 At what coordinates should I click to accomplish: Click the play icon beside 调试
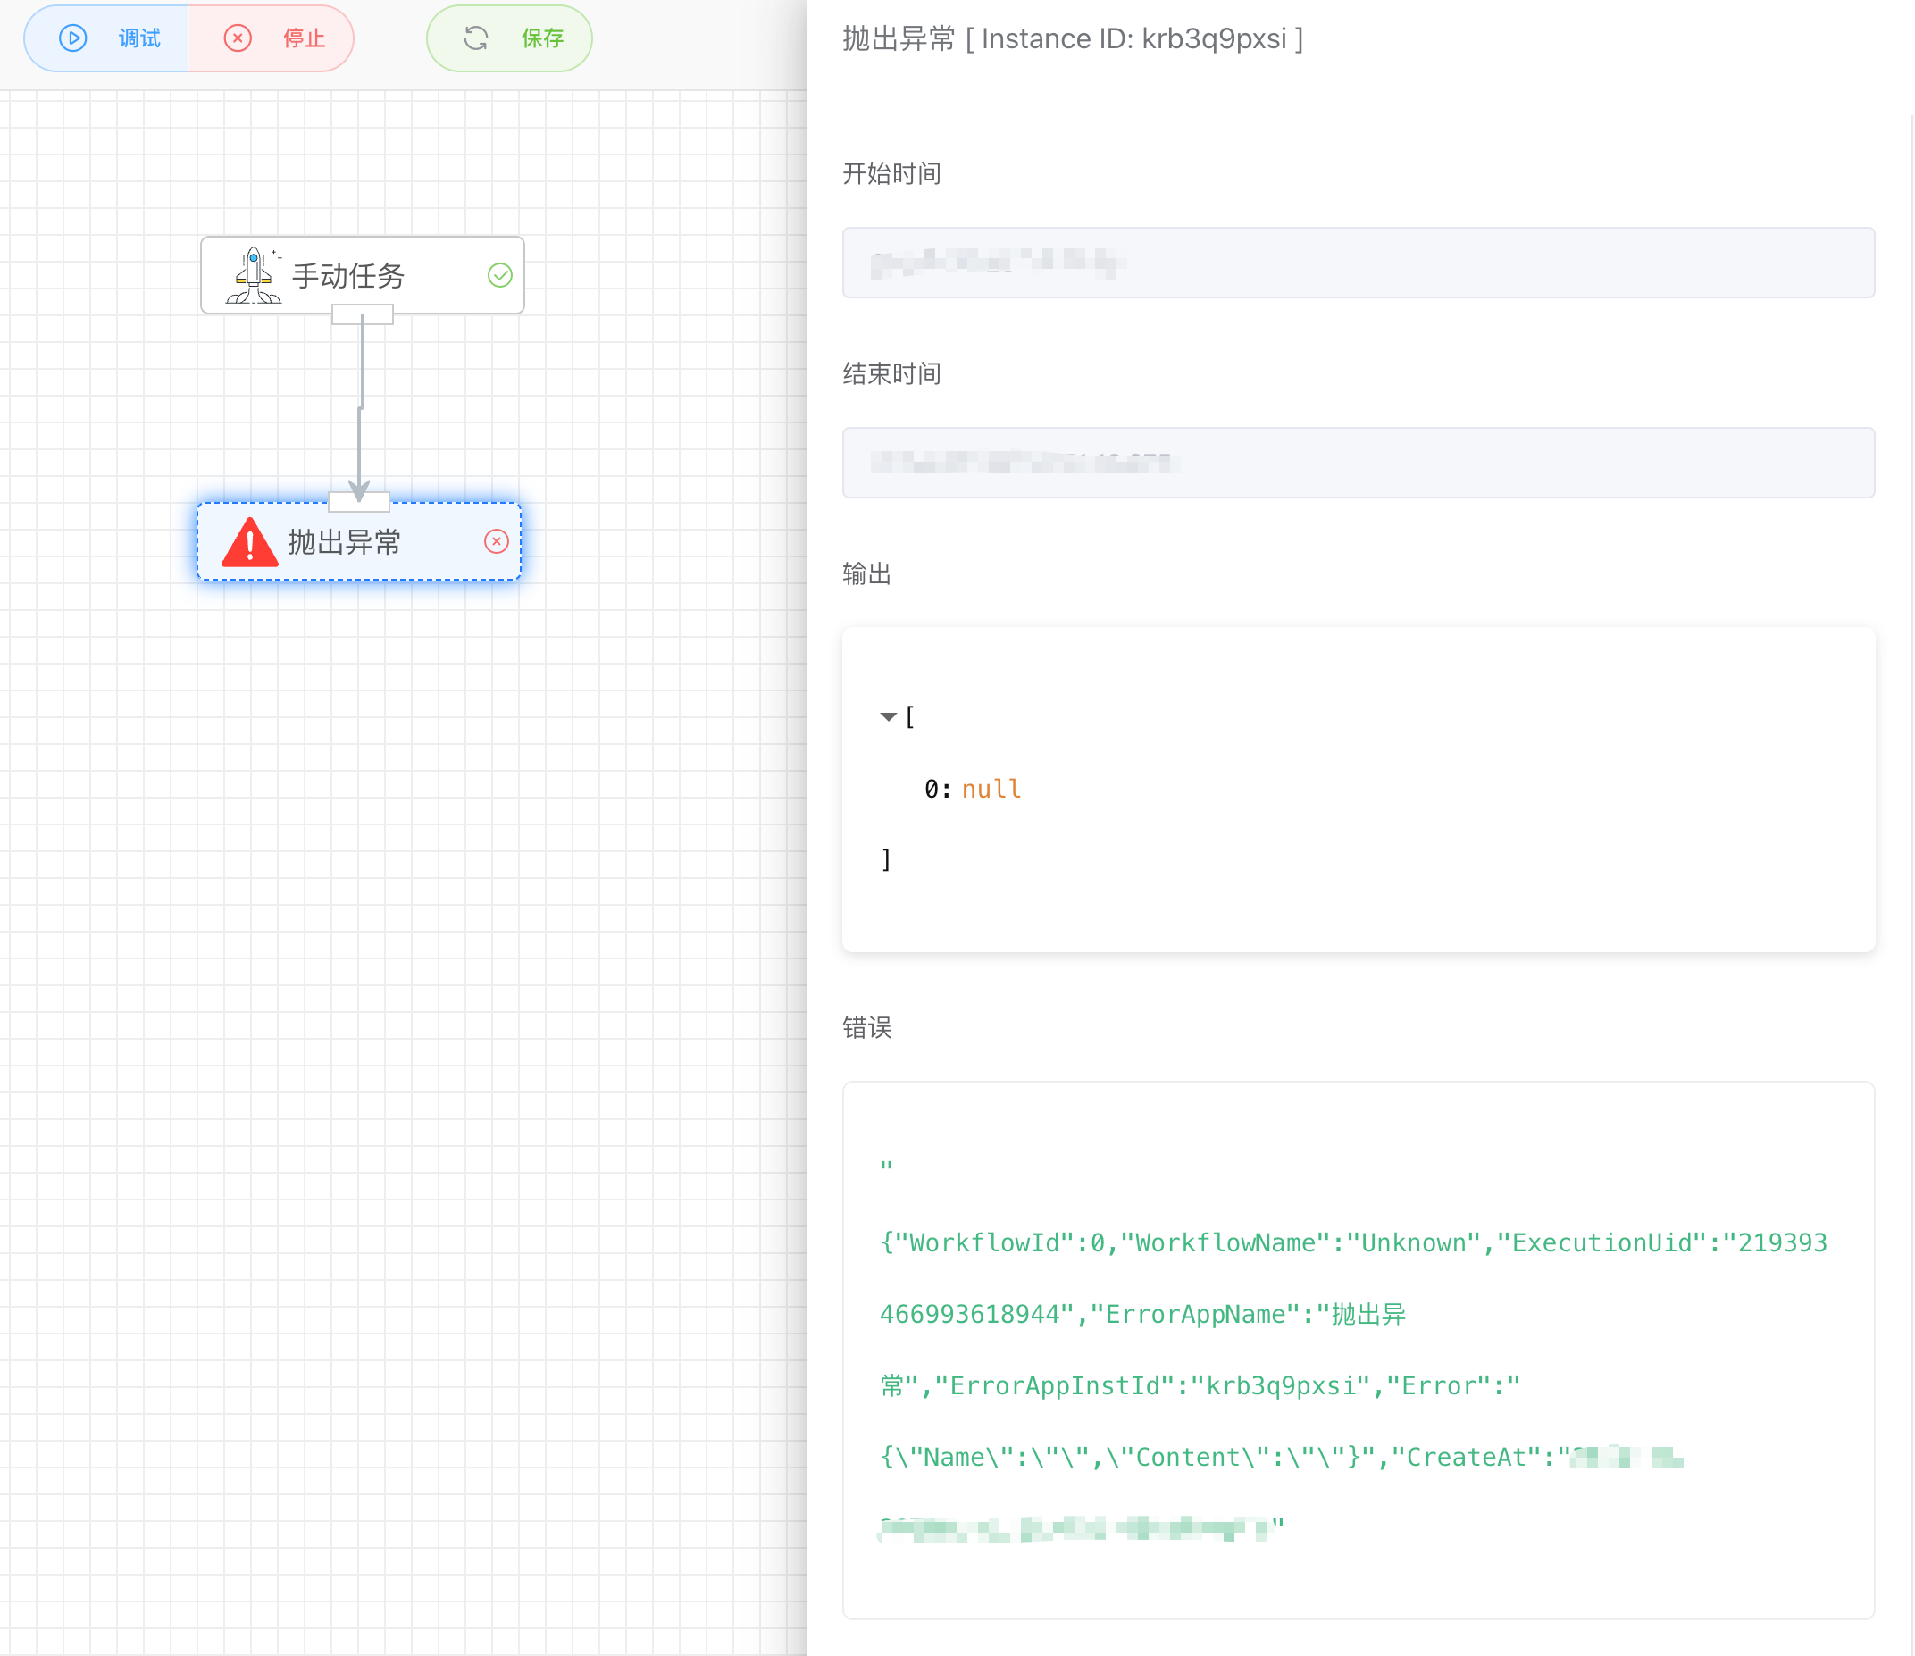coord(72,38)
